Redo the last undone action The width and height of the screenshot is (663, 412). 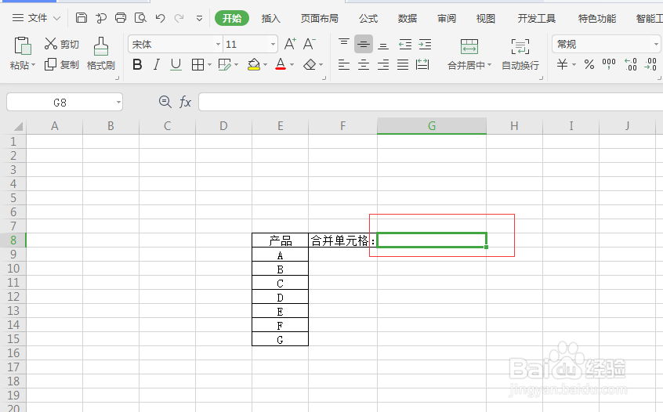tap(179, 18)
